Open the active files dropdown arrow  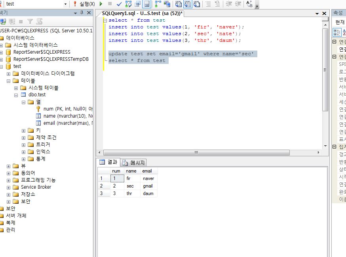coord(317,13)
